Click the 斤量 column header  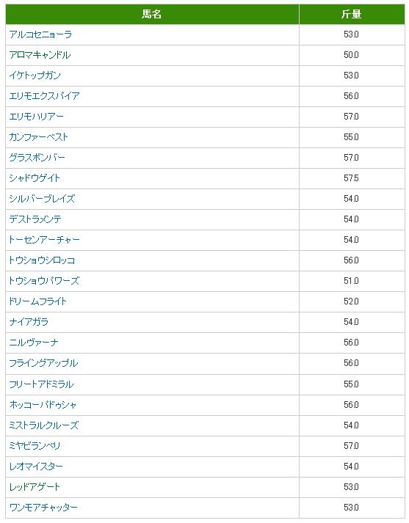click(x=351, y=15)
